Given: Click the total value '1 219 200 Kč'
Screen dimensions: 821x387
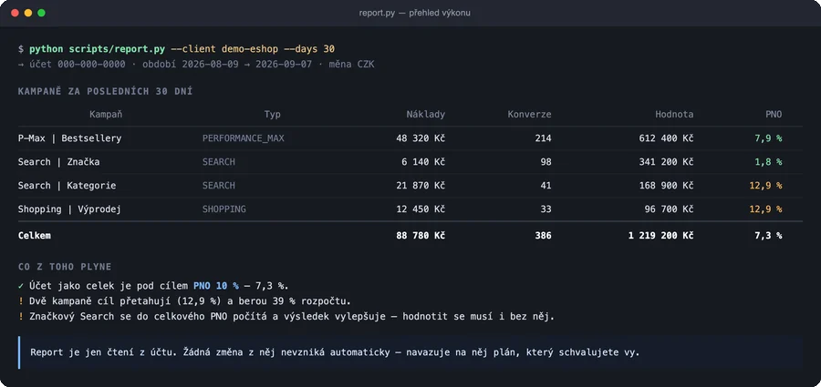Looking at the screenshot, I should (x=661, y=235).
